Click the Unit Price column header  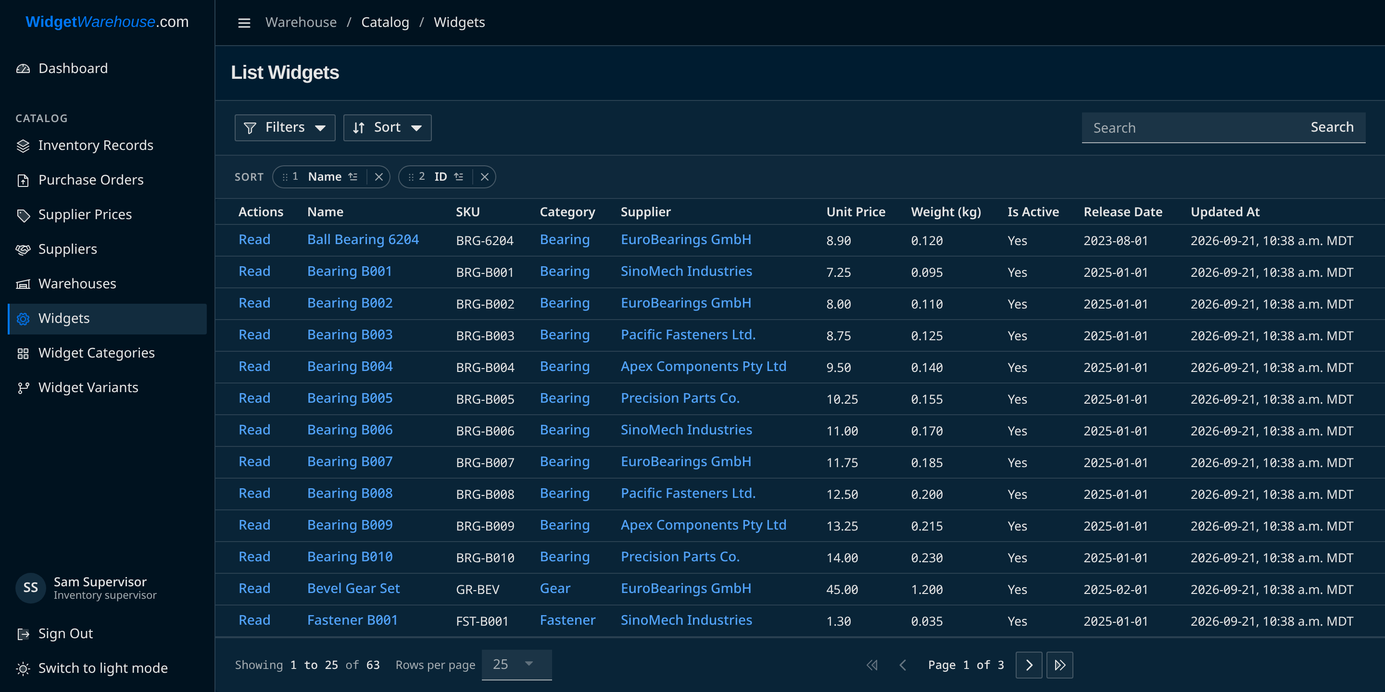tap(856, 212)
